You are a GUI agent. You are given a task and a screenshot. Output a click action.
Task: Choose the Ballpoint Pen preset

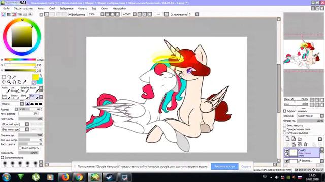25,89
